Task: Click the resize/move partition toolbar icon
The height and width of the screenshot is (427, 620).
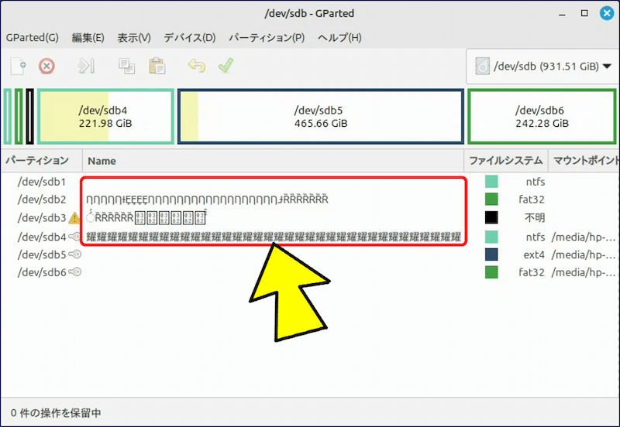Action: [x=85, y=66]
